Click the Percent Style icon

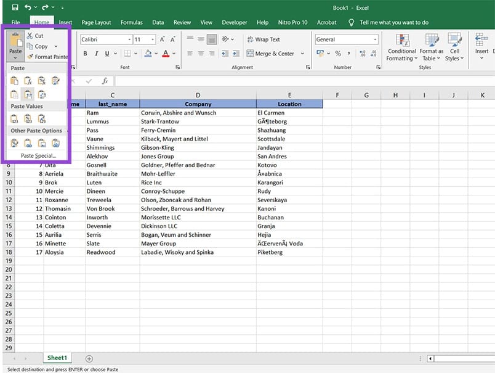(337, 54)
